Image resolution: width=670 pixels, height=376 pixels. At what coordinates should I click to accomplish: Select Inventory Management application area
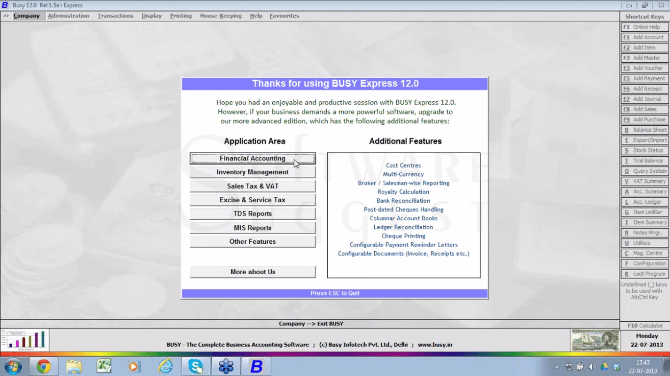pyautogui.click(x=253, y=172)
